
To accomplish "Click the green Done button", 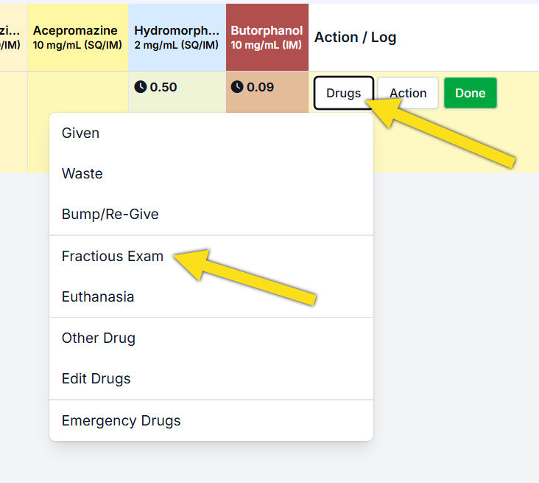I will point(470,93).
